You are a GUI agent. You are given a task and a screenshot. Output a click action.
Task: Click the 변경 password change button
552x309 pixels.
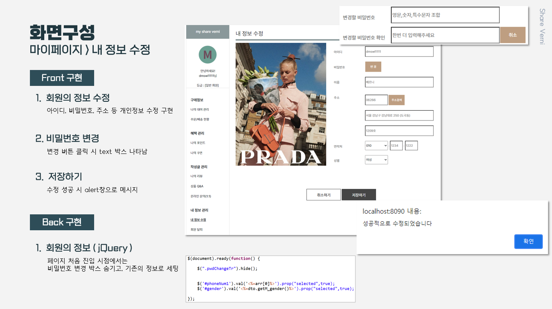(373, 66)
